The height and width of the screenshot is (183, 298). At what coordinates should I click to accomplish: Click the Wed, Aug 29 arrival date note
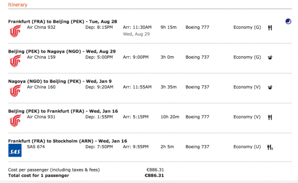tap(136, 34)
